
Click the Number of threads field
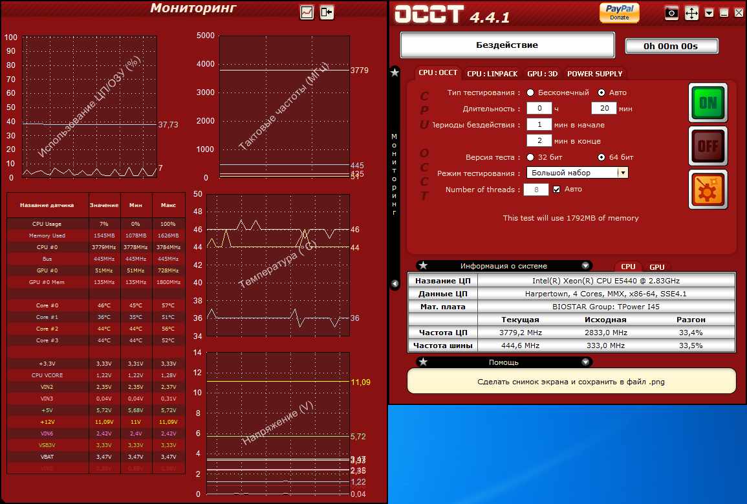click(x=536, y=190)
